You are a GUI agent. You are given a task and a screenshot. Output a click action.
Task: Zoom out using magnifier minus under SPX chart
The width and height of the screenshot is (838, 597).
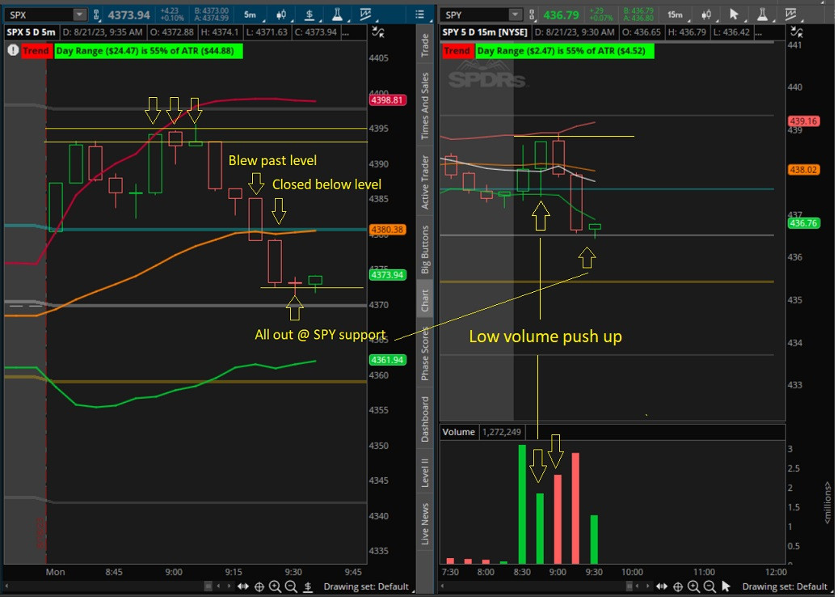pyautogui.click(x=291, y=586)
